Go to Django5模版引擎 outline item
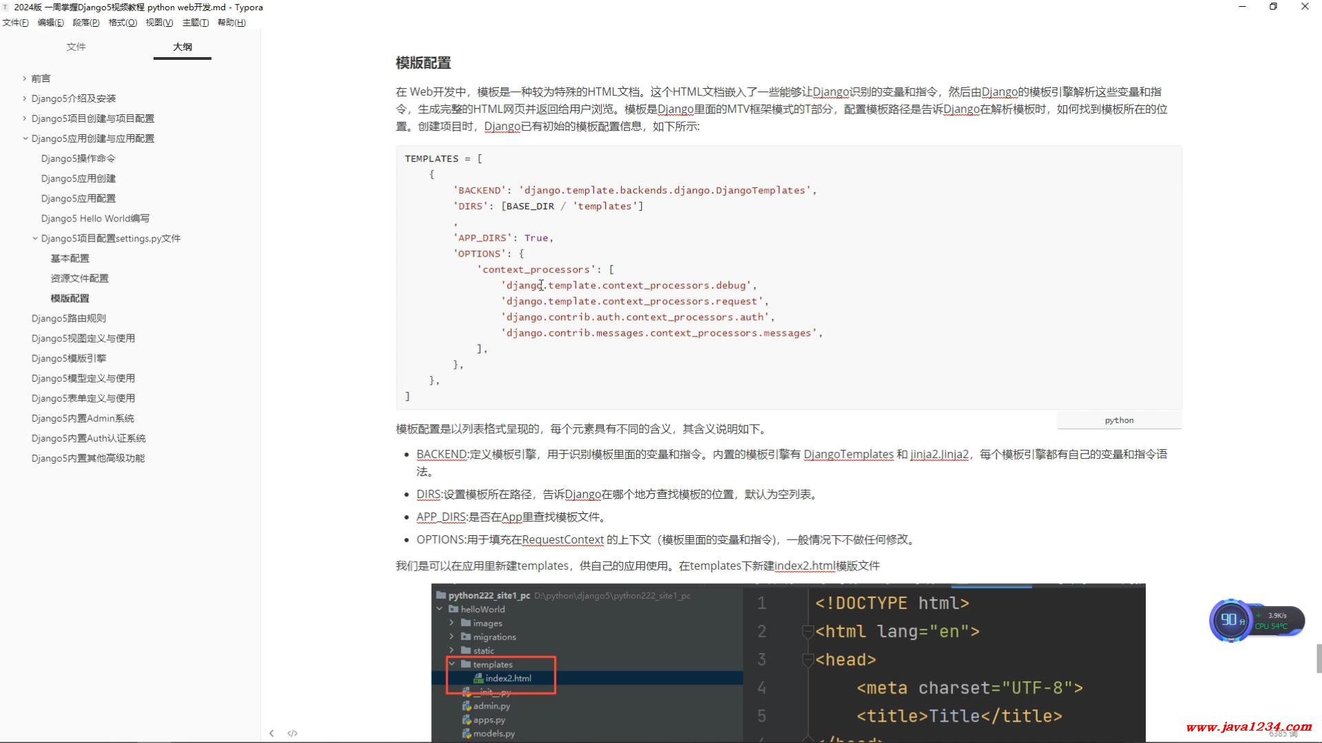 68,358
